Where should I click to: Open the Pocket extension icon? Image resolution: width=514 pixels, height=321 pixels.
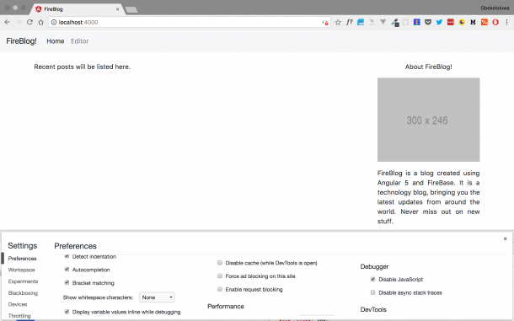pyautogui.click(x=428, y=22)
